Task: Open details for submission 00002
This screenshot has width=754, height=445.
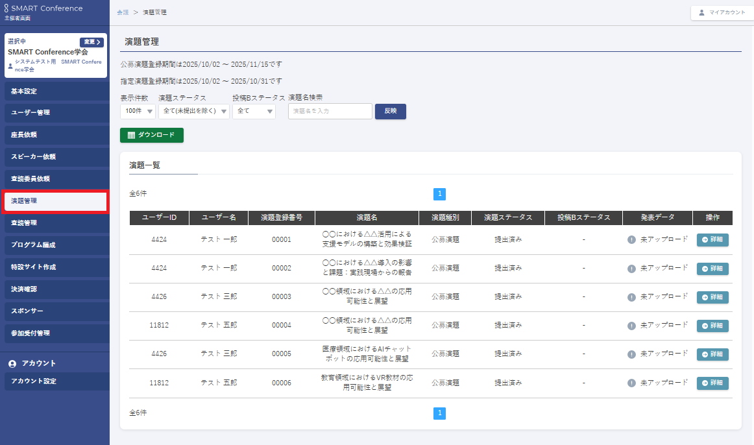Action: [712, 269]
